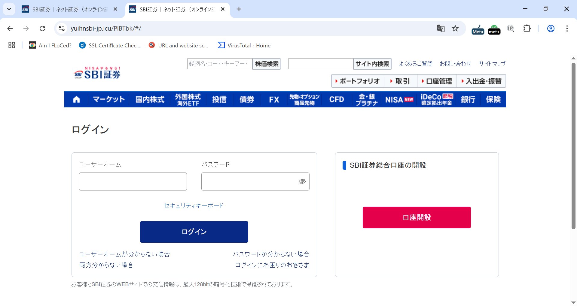Go back with the browser back arrow
This screenshot has width=577, height=306.
click(10, 28)
